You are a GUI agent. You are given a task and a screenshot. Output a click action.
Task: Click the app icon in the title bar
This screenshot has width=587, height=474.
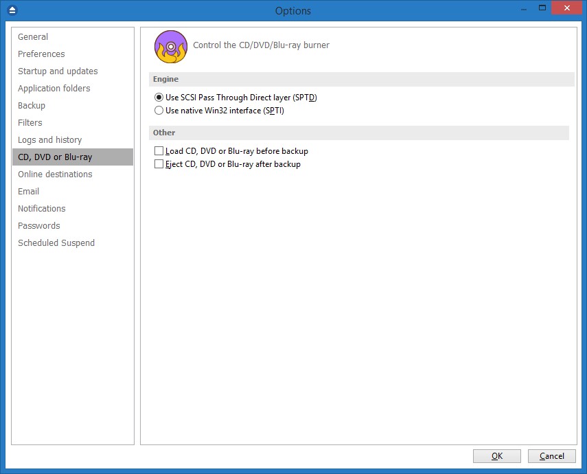[12, 10]
